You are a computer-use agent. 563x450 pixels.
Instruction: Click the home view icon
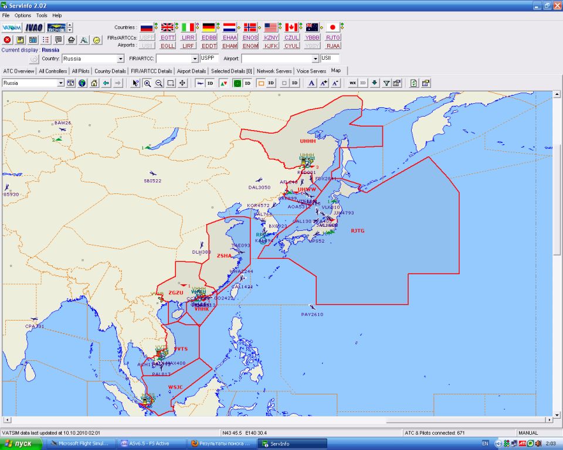[94, 83]
